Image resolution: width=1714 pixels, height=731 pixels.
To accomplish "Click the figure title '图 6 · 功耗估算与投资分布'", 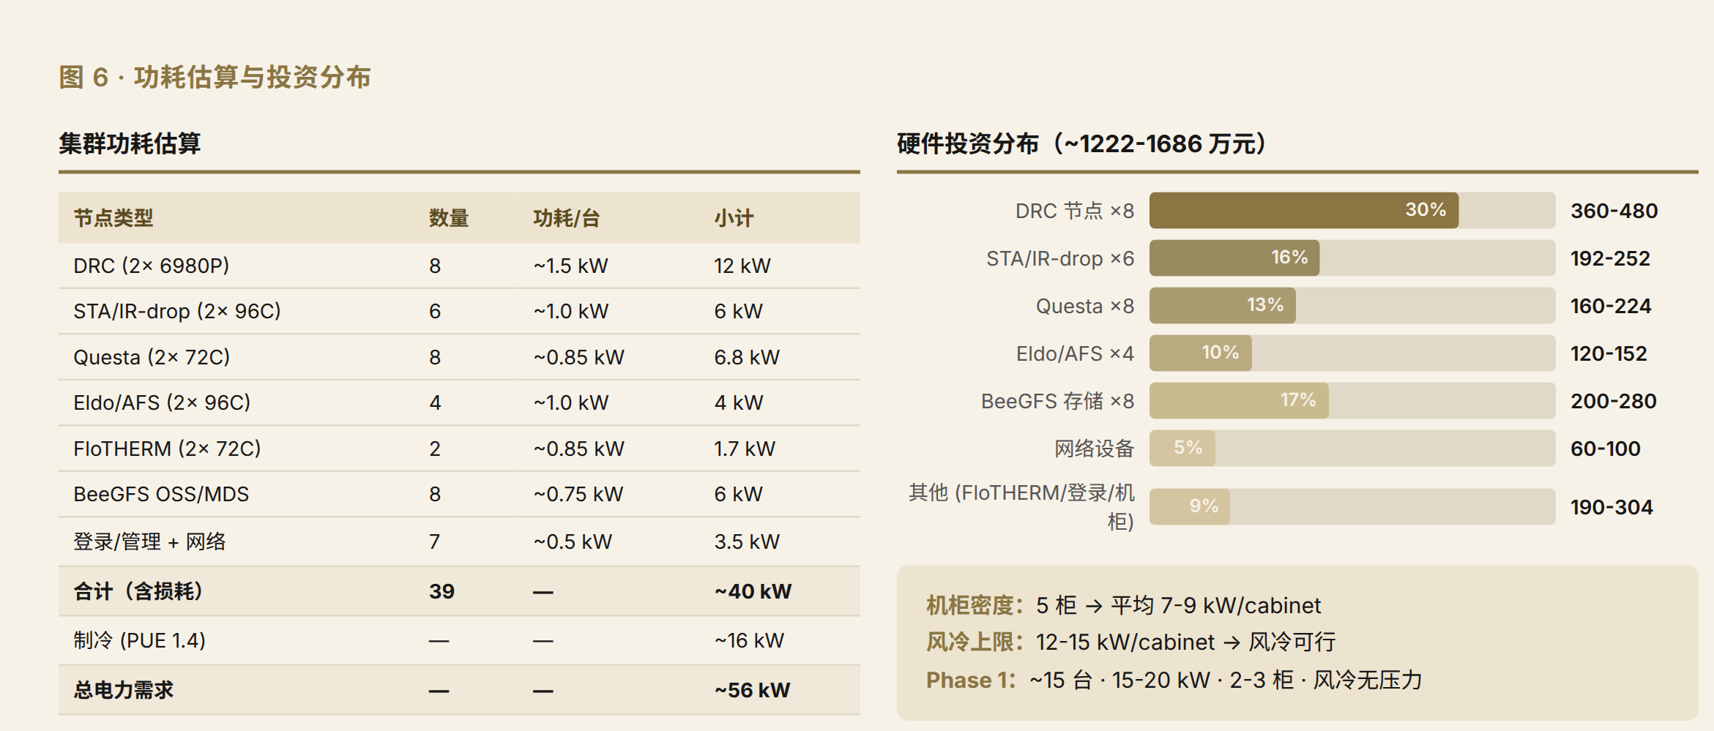I will 215,77.
